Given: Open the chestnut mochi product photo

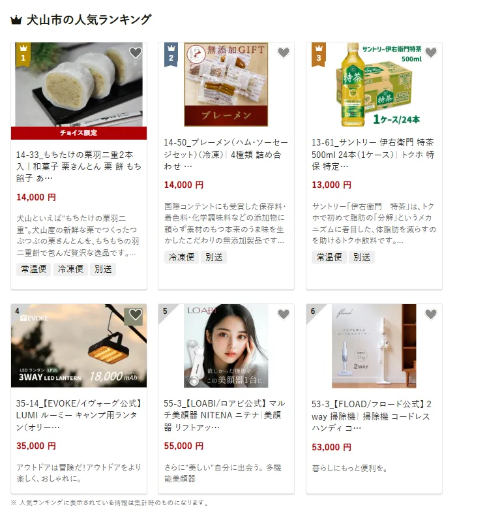Looking at the screenshot, I should coord(79,85).
